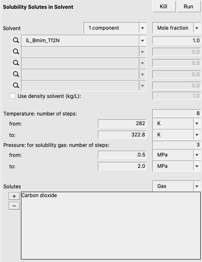
Task: Click search icon for fifth solvent row
Action: click(16, 85)
